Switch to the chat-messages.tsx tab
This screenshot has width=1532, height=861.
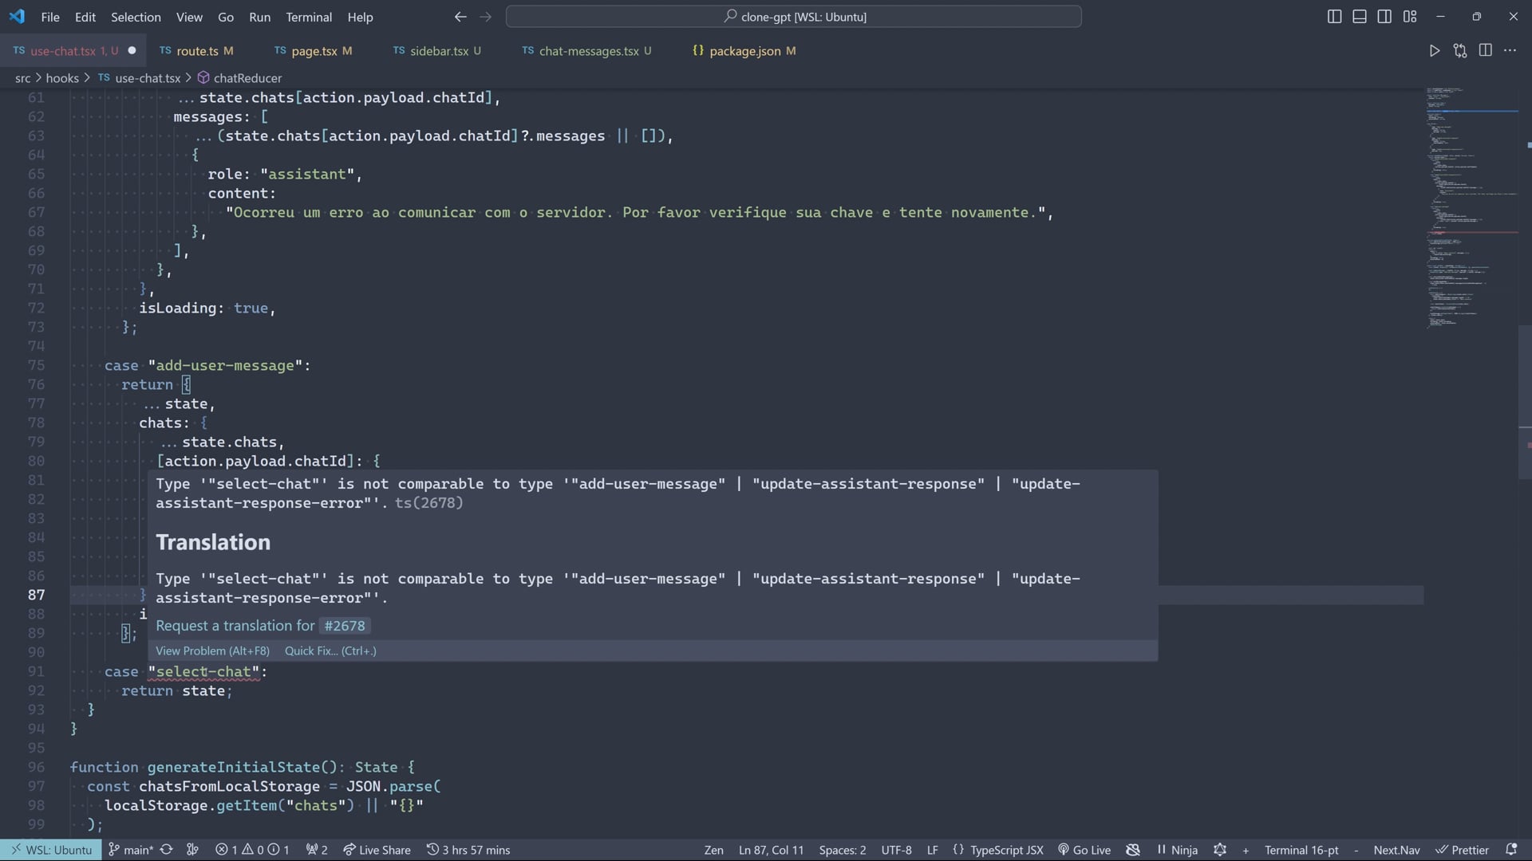pyautogui.click(x=588, y=51)
